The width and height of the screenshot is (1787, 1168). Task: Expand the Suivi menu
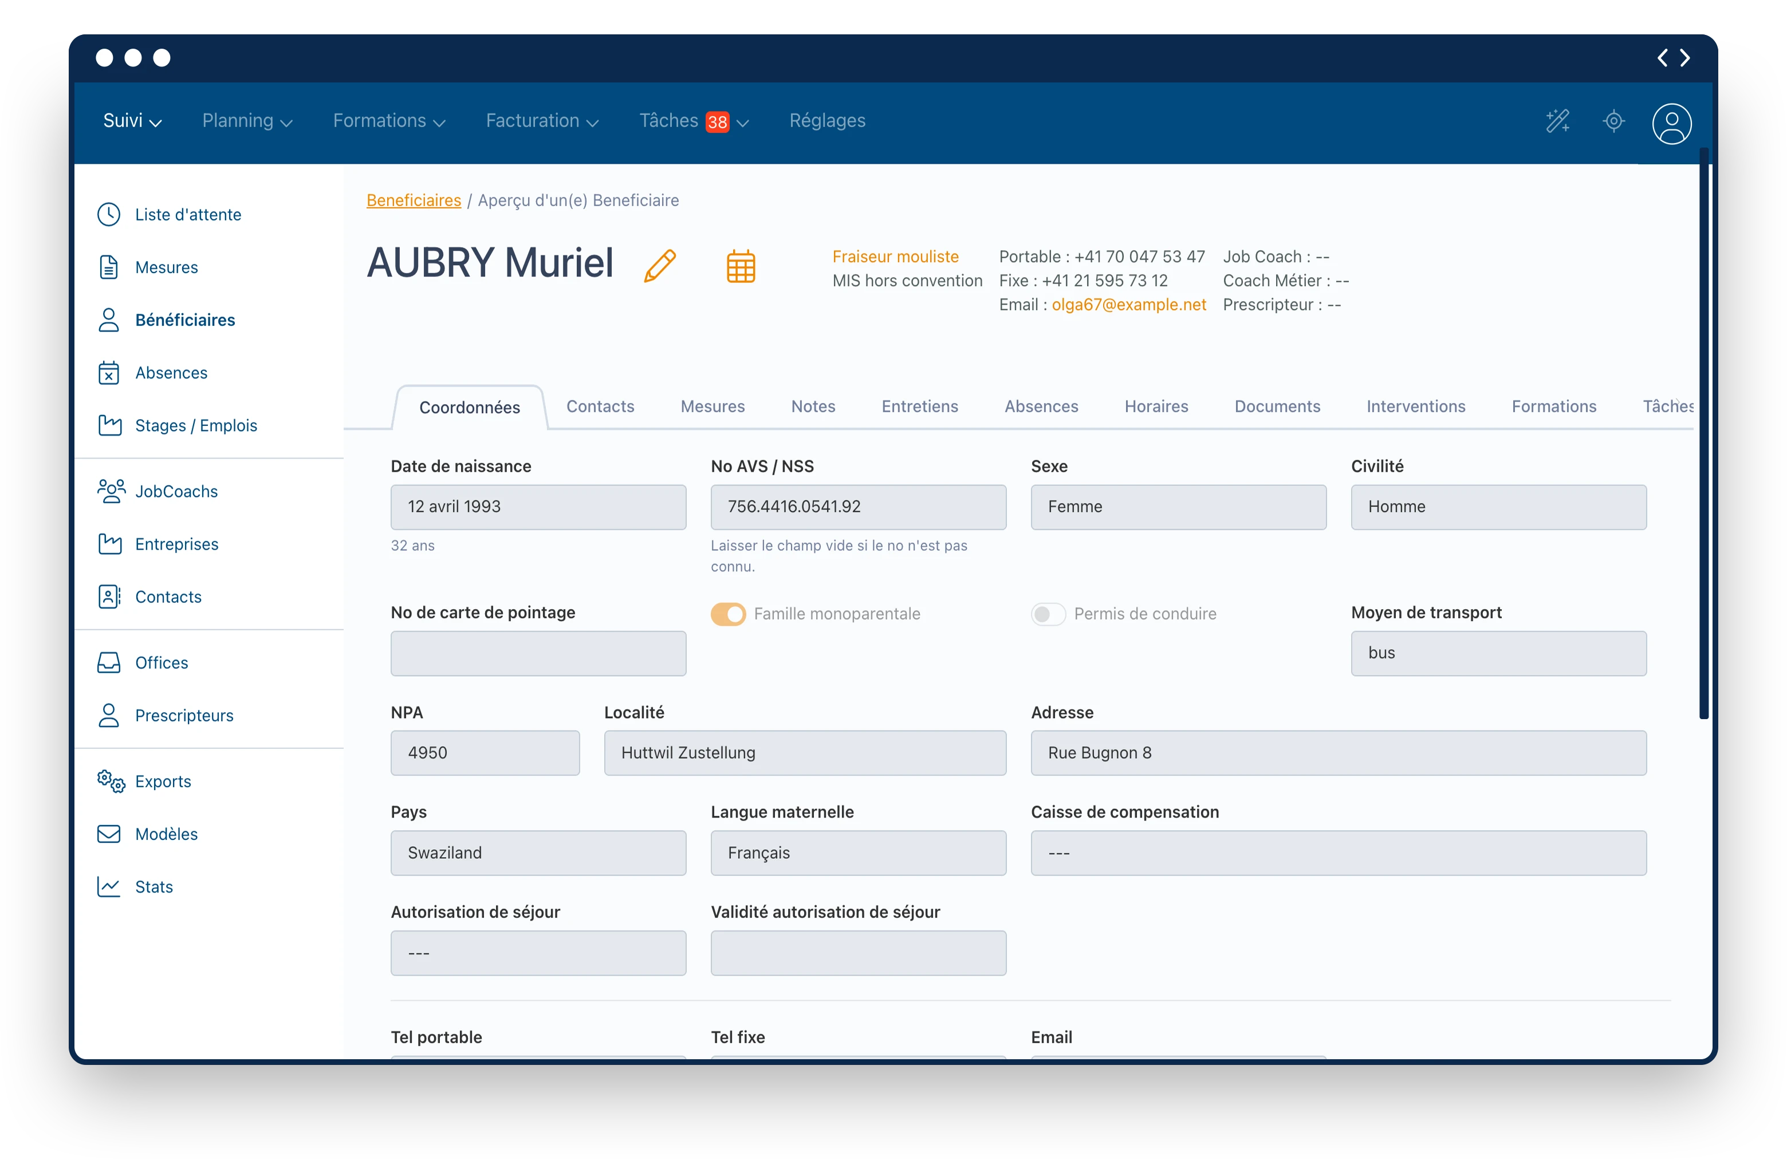tap(131, 121)
